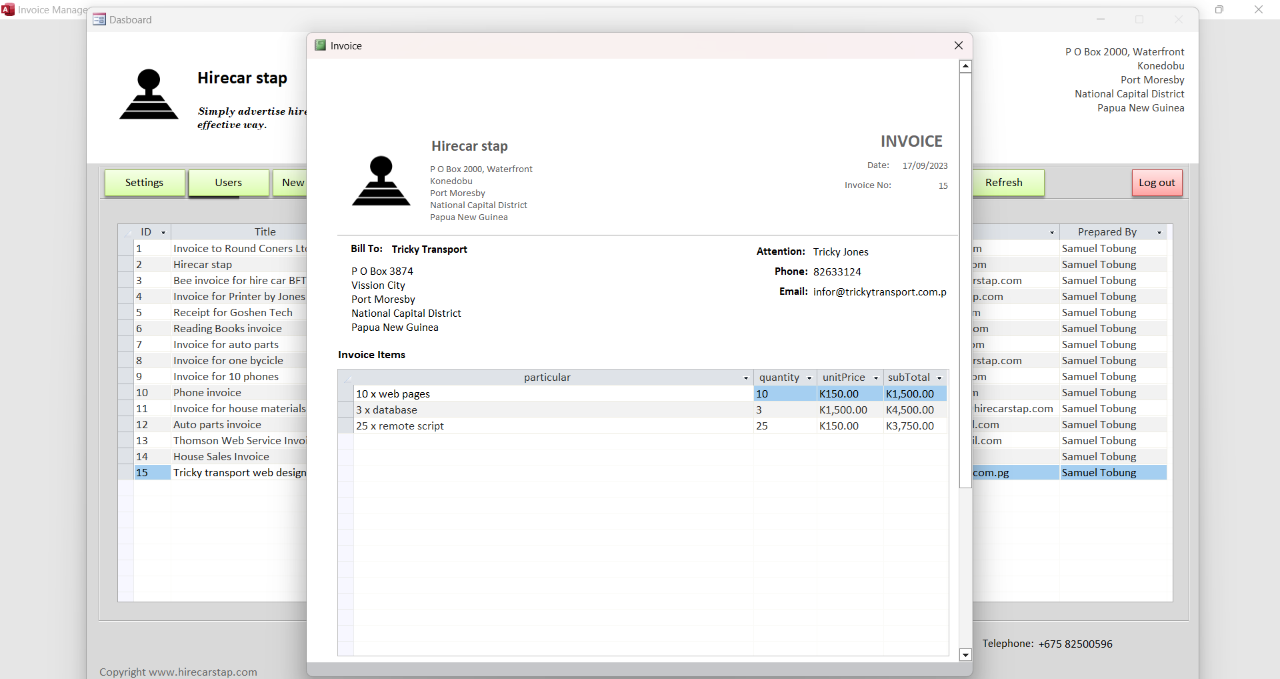The height and width of the screenshot is (679, 1280).
Task: Select 'Auto parts invoice' row
Action: [x=239, y=424]
